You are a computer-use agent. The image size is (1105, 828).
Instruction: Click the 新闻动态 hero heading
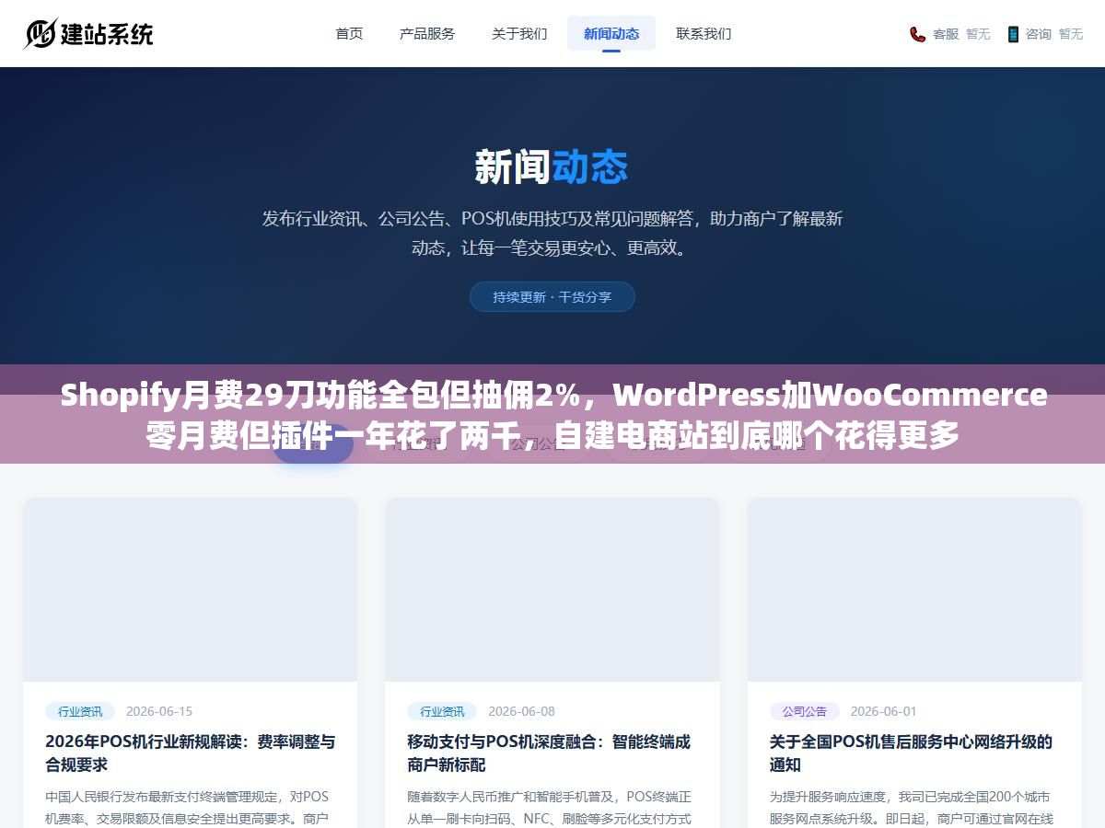(x=552, y=167)
